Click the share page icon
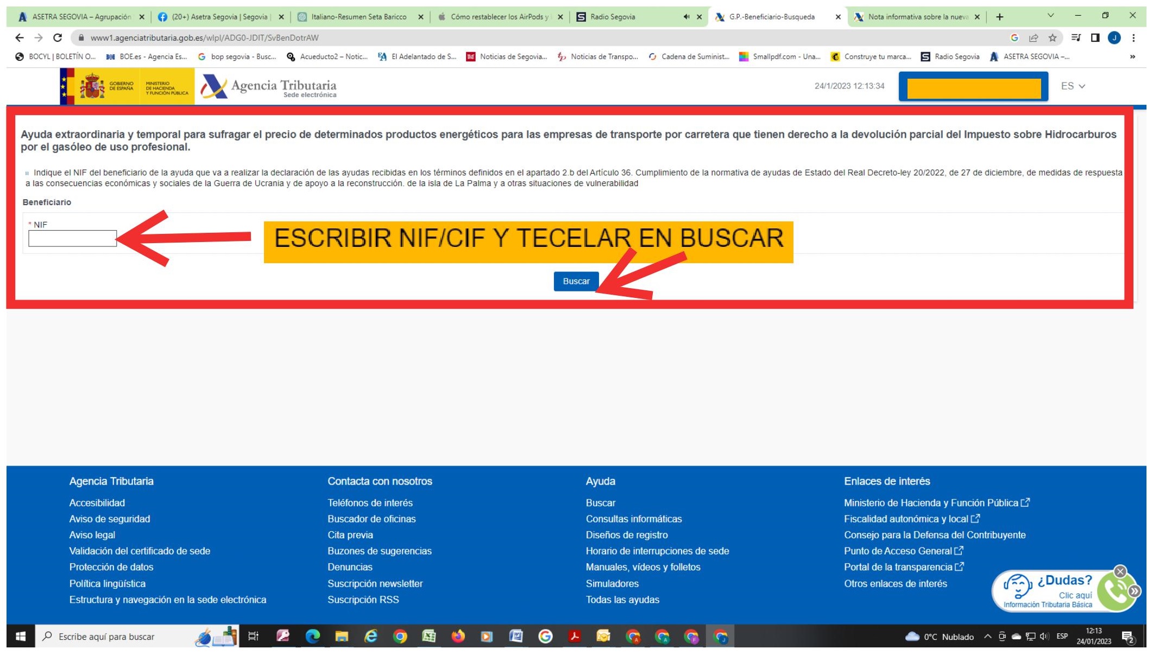Viewport: 1153px width, 655px height. [x=1034, y=37]
